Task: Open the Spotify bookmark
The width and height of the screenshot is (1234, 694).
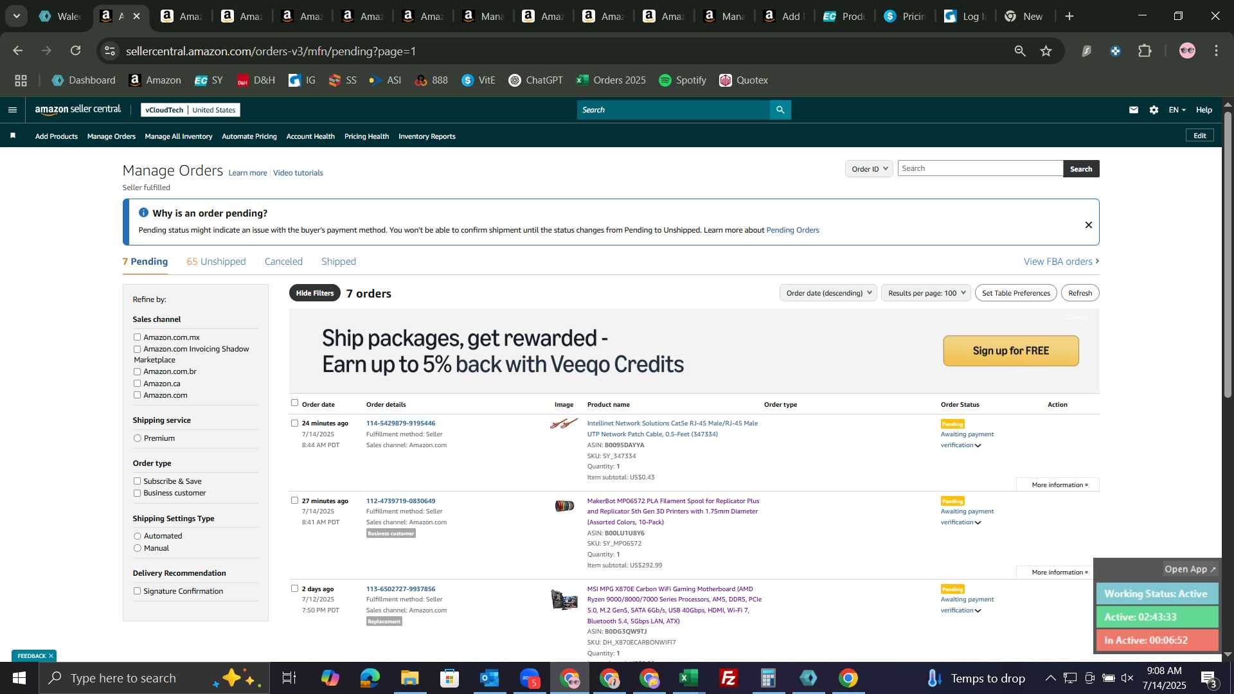Action: pos(683,80)
